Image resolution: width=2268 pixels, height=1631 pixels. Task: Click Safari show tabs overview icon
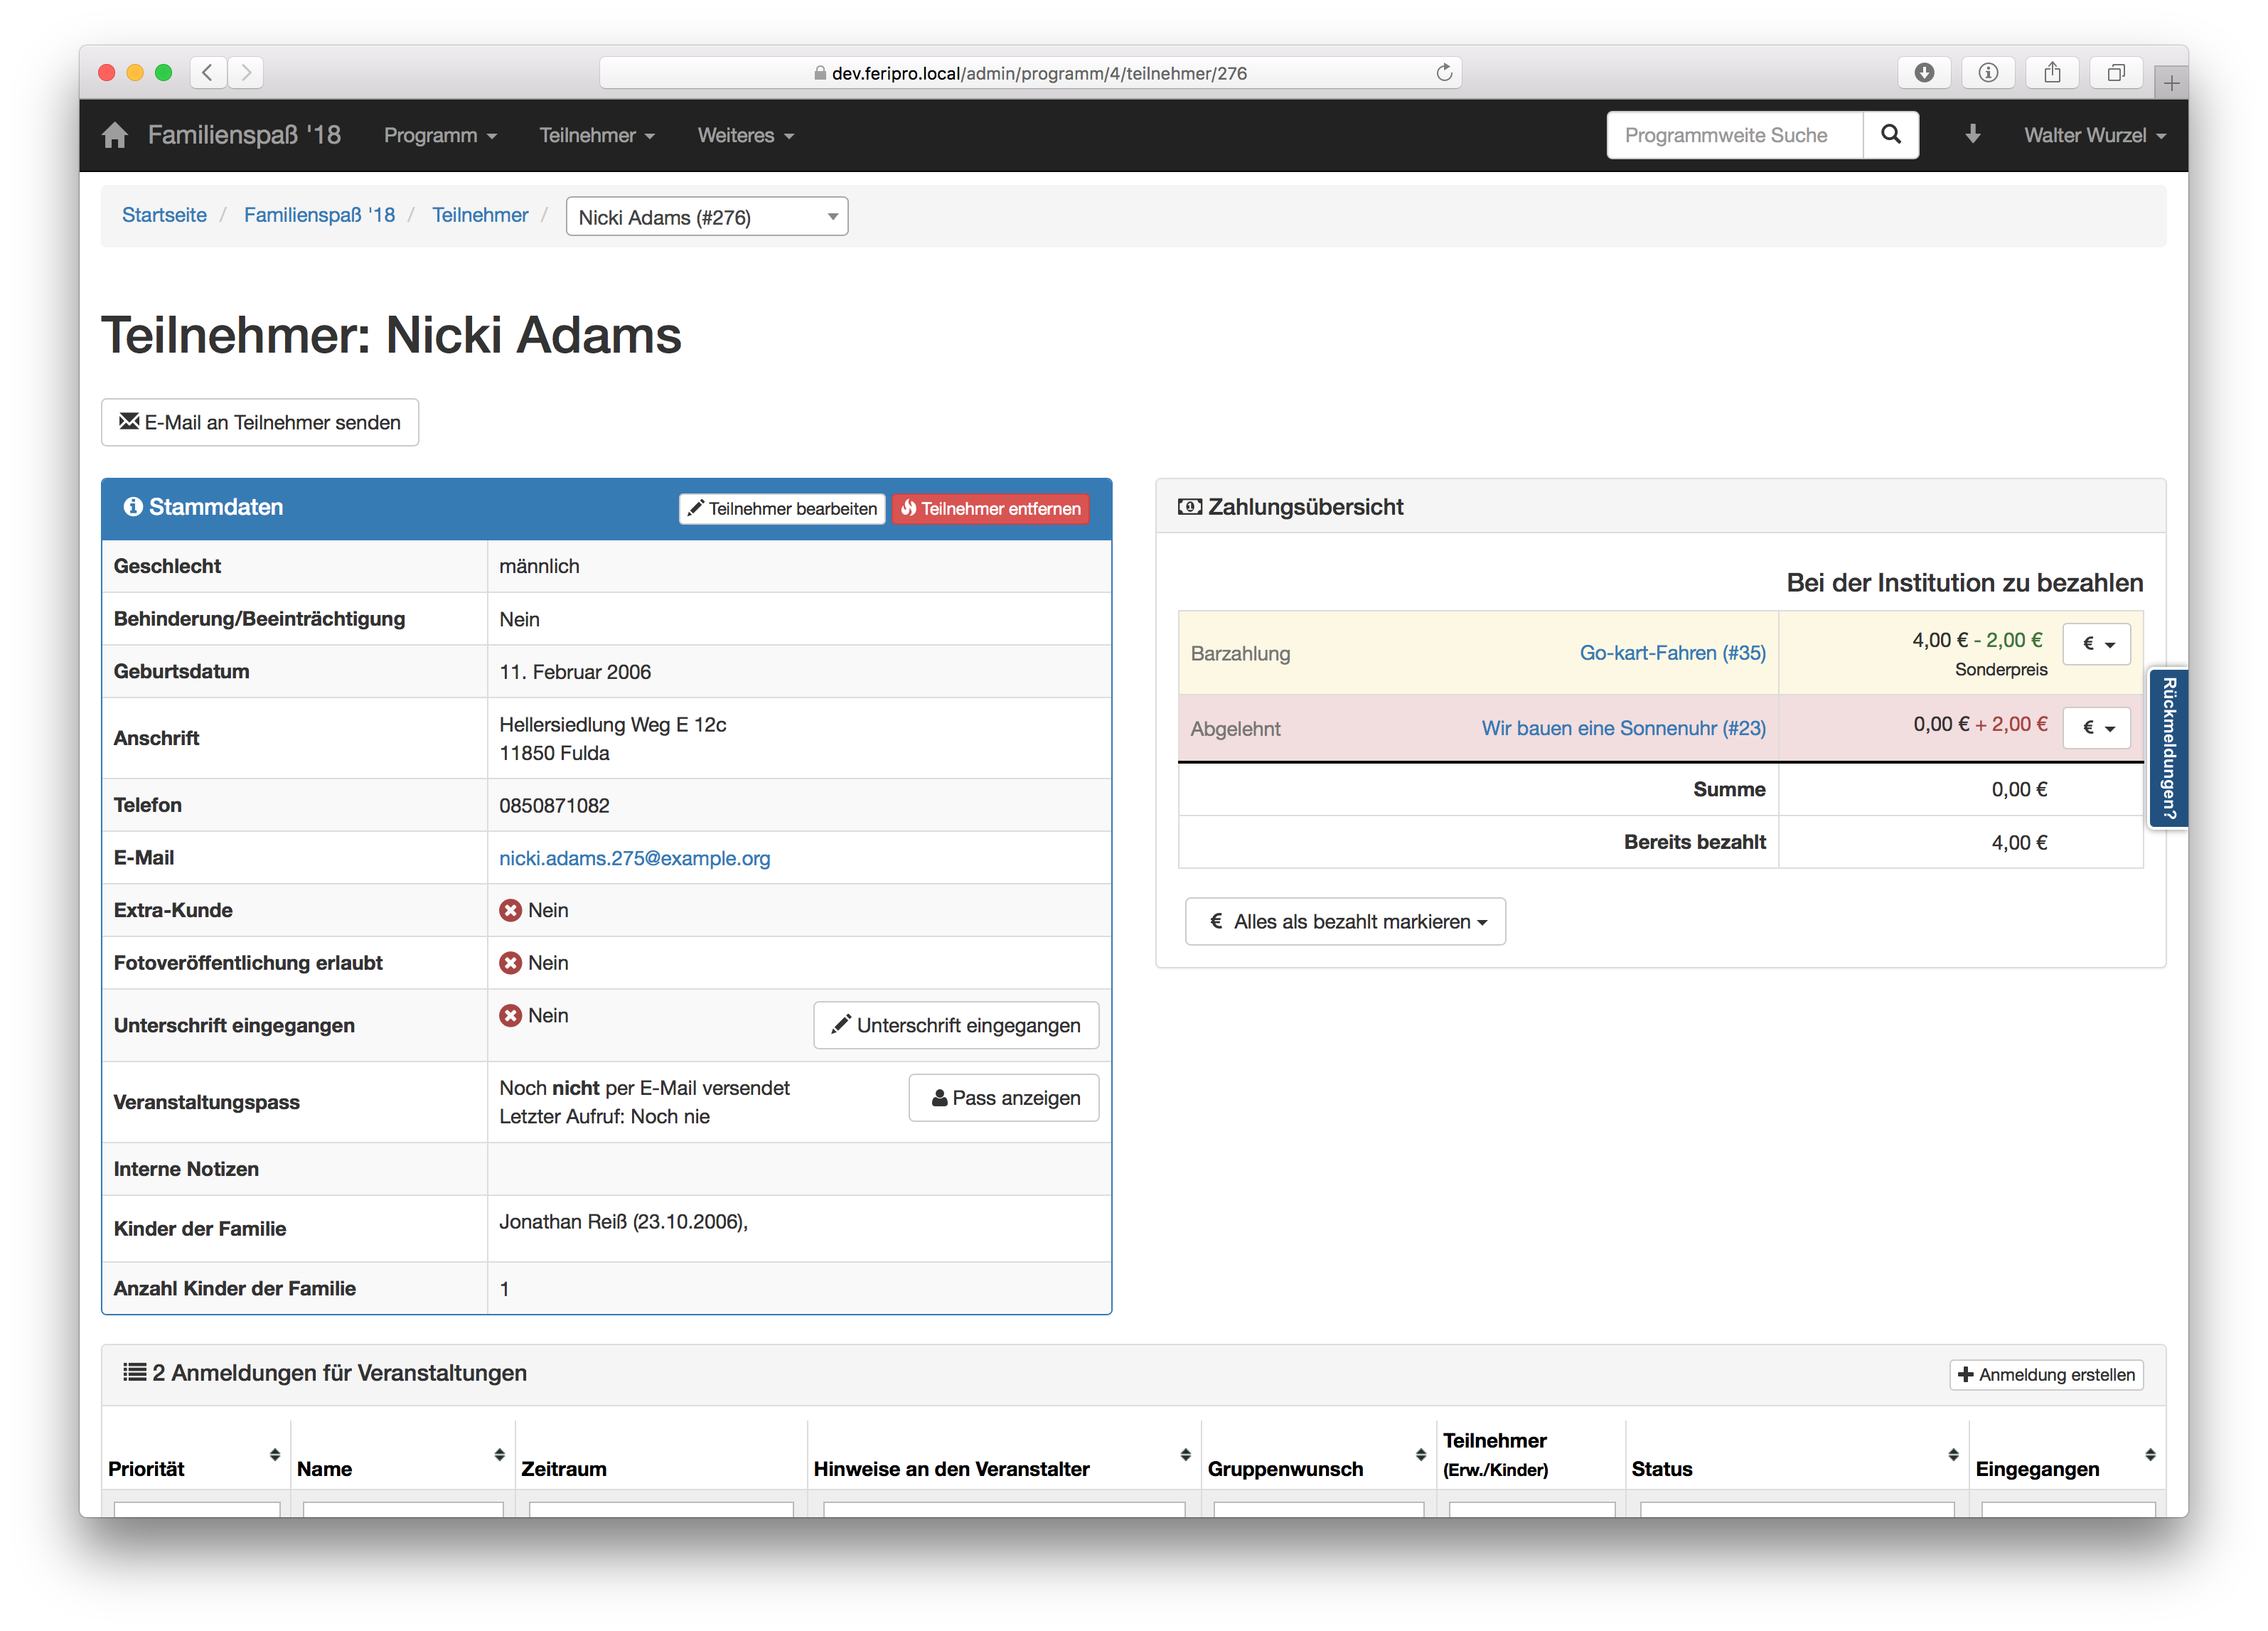coord(2116,73)
